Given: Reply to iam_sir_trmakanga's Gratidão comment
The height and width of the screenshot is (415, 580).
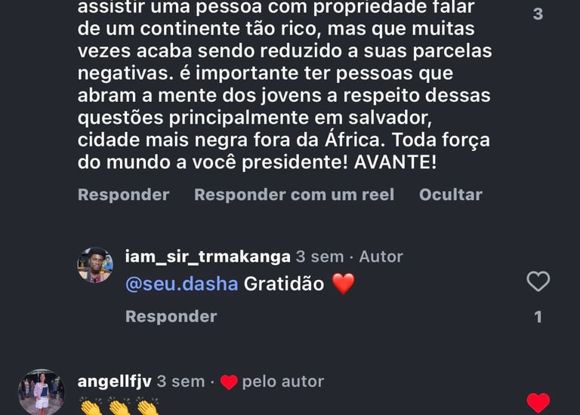Looking at the screenshot, I should click(x=171, y=316).
